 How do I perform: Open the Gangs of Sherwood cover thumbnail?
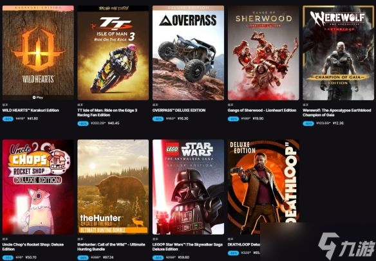[x=263, y=53]
